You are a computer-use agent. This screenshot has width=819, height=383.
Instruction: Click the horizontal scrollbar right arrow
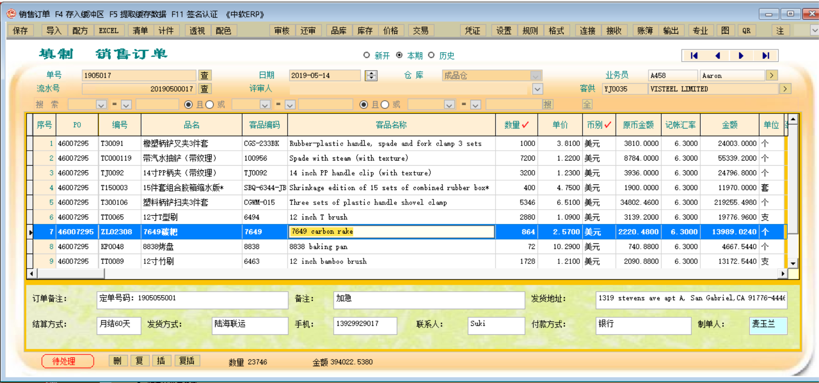pyautogui.click(x=783, y=274)
